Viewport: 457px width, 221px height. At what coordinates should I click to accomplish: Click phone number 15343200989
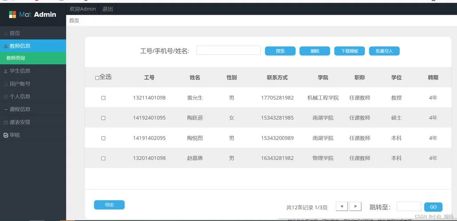tap(277, 138)
